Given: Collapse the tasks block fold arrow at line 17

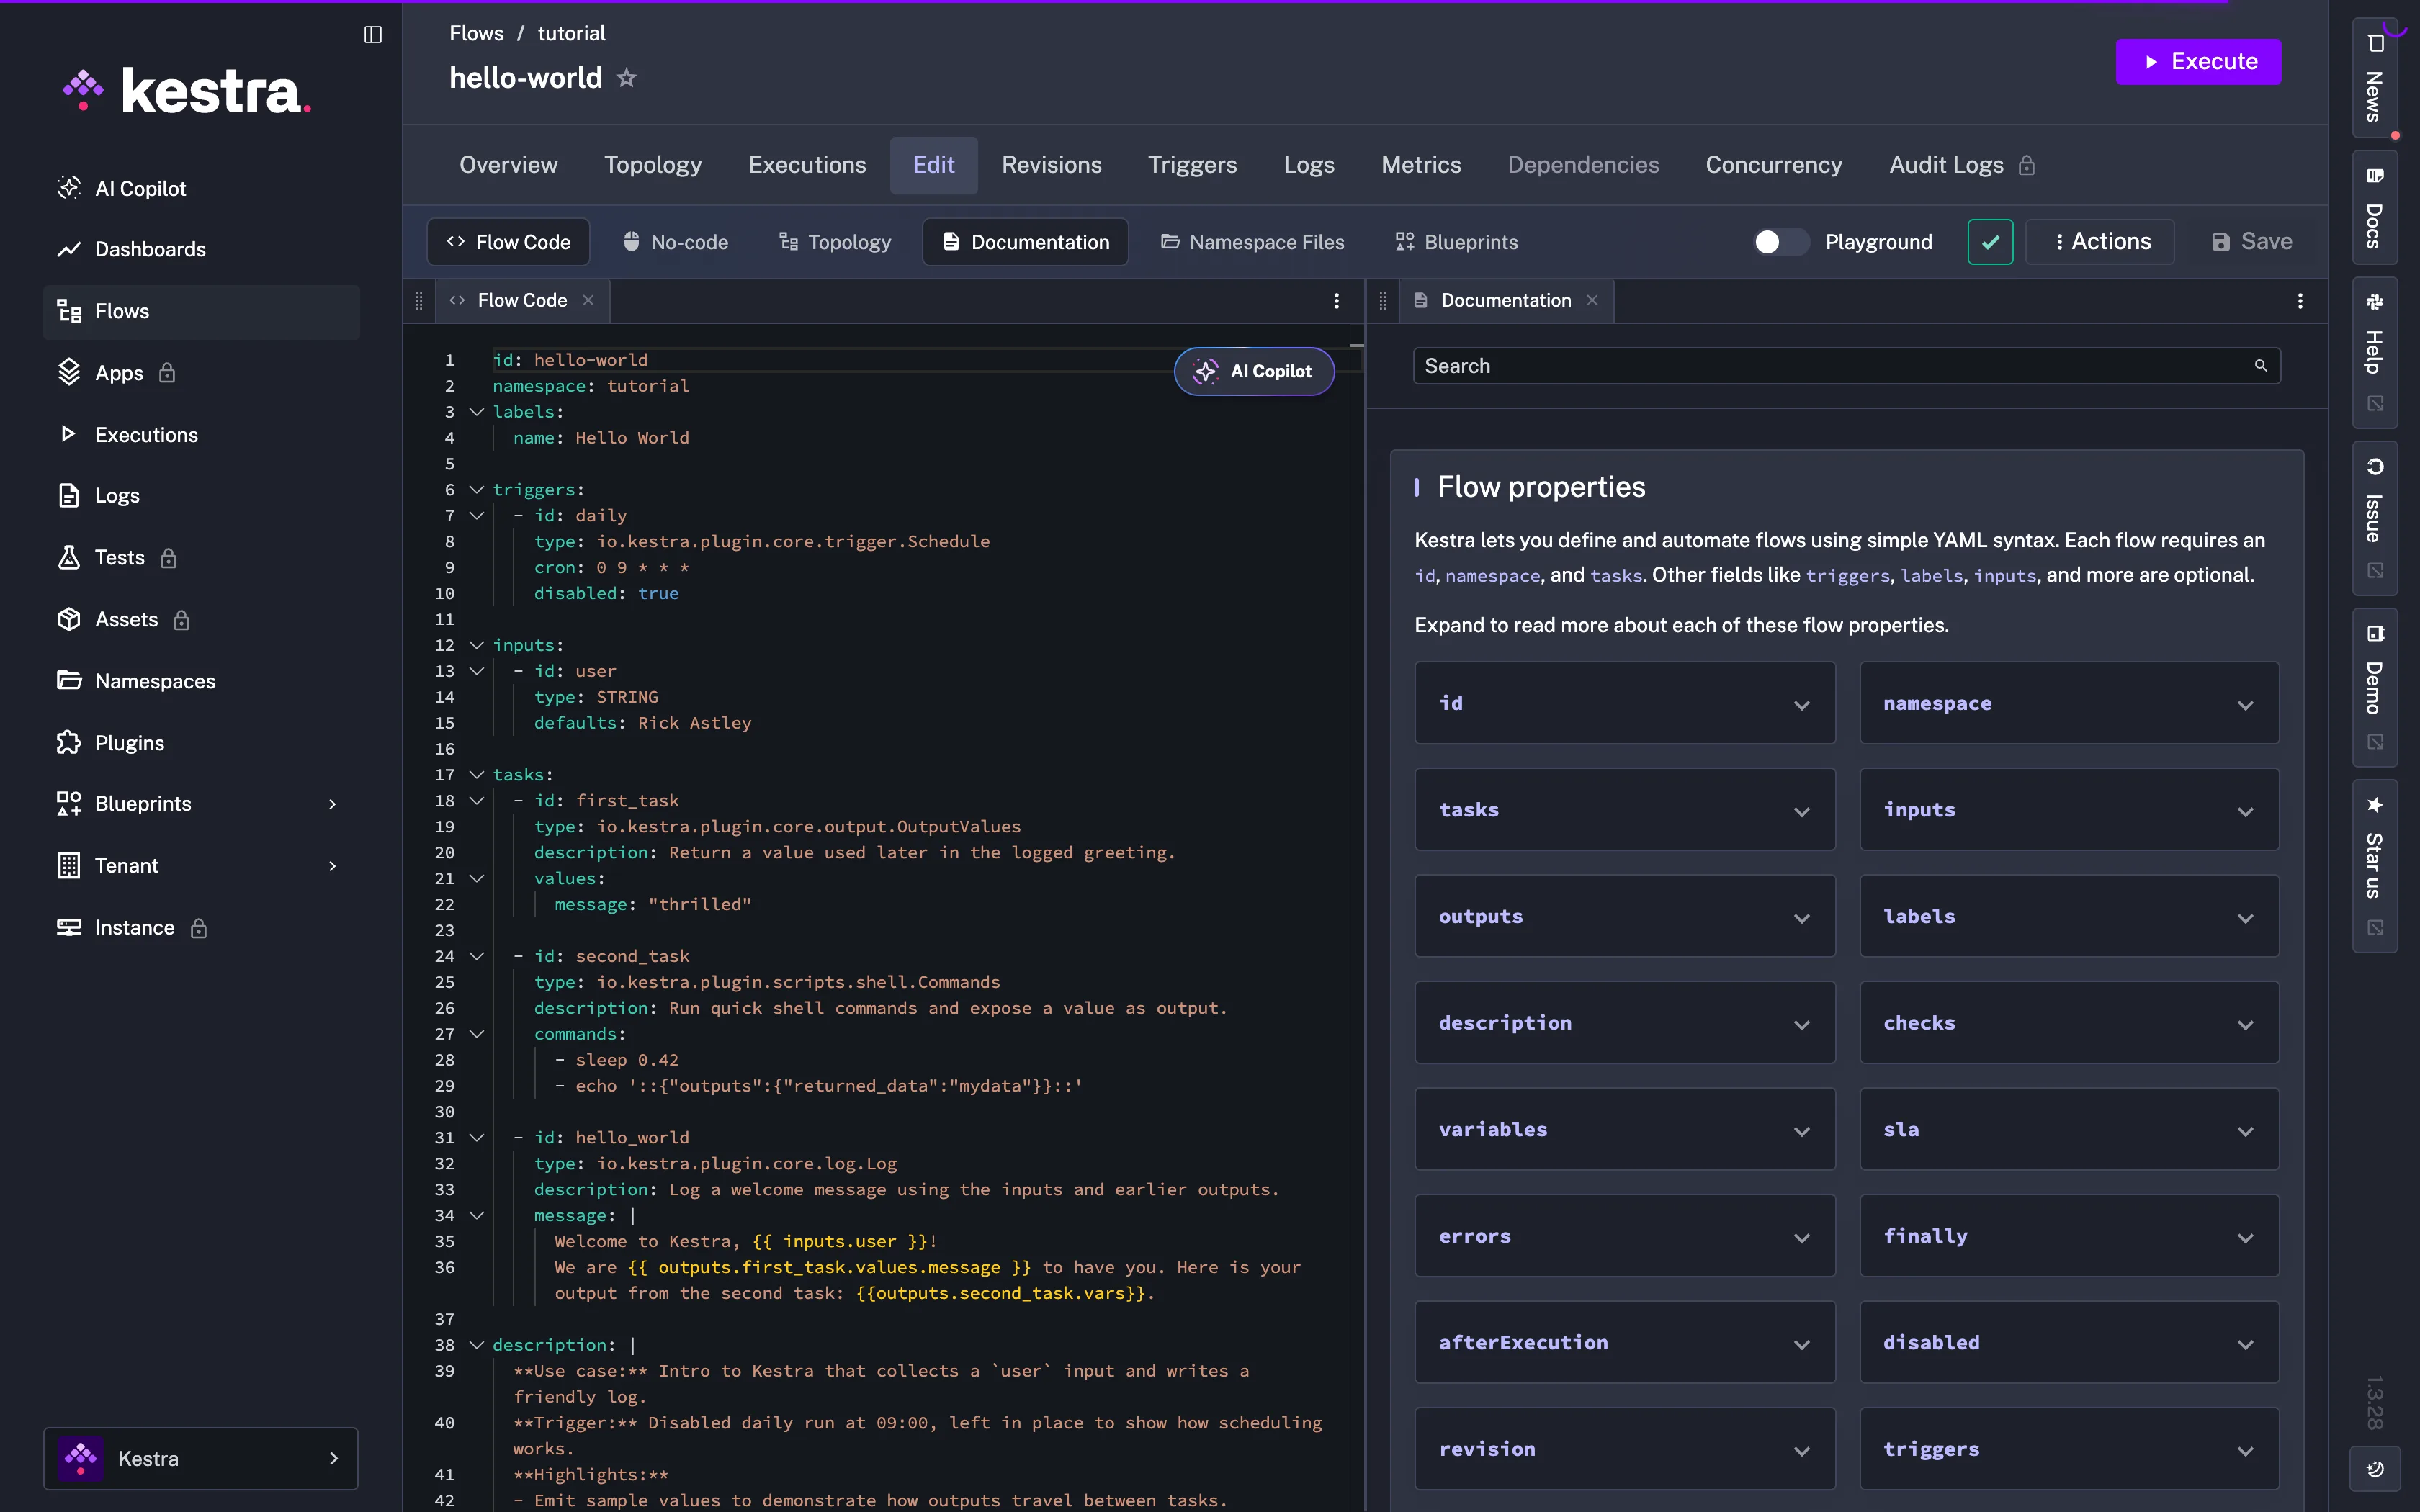Looking at the screenshot, I should [477, 775].
